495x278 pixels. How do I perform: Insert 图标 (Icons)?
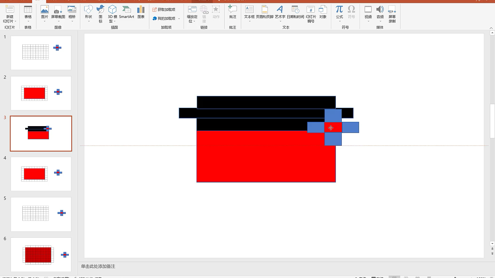click(101, 13)
